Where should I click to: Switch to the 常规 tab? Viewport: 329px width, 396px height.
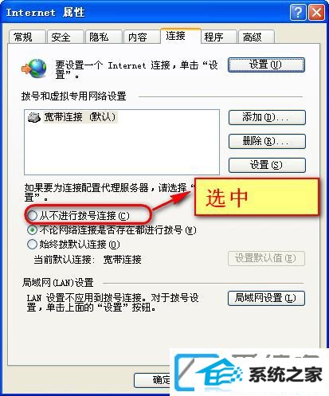pos(26,37)
